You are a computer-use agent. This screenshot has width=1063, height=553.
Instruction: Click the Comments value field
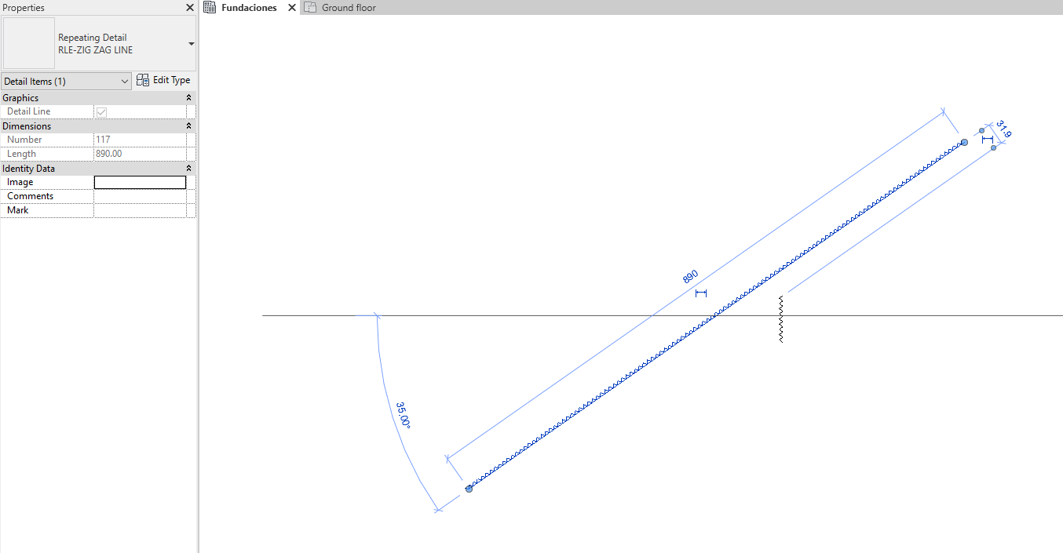140,195
